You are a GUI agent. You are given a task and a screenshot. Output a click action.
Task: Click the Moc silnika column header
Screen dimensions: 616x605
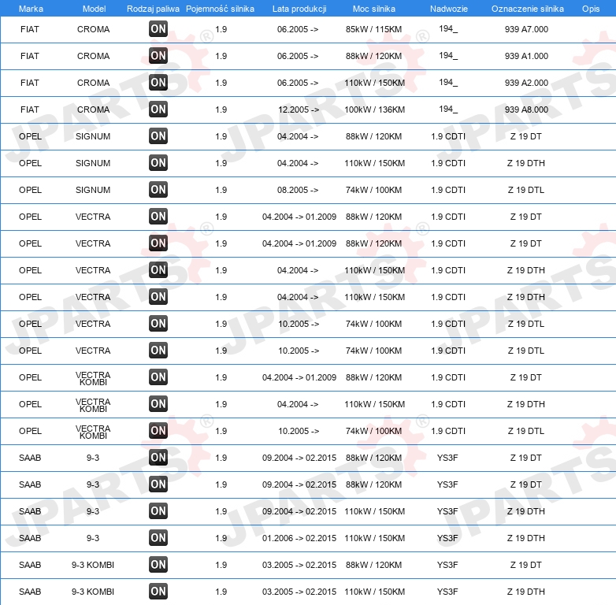point(374,9)
